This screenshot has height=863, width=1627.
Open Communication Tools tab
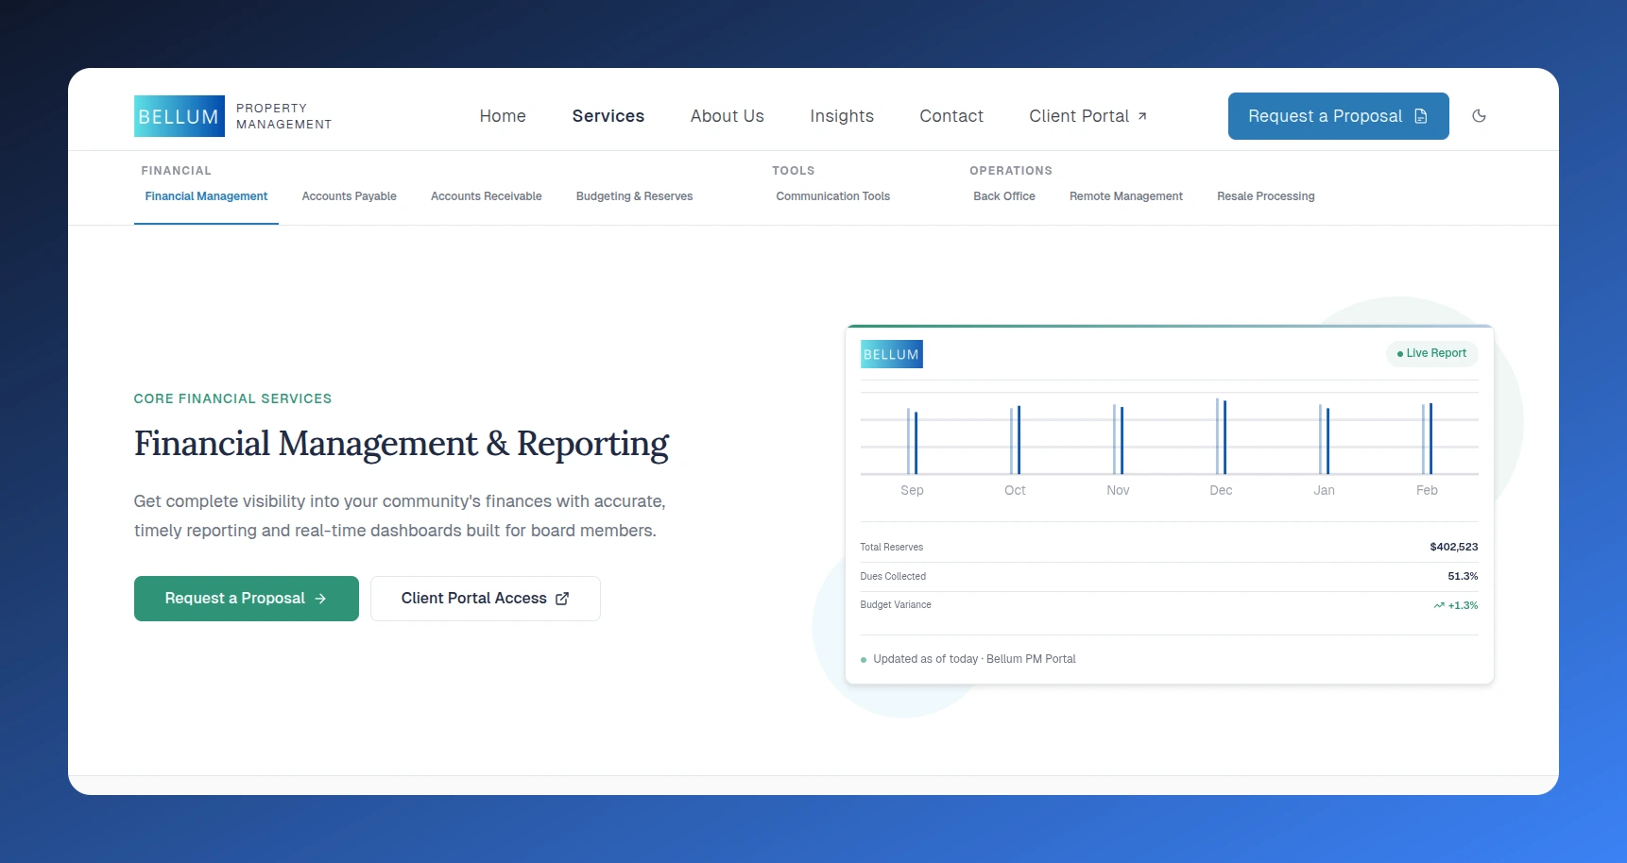pos(832,196)
